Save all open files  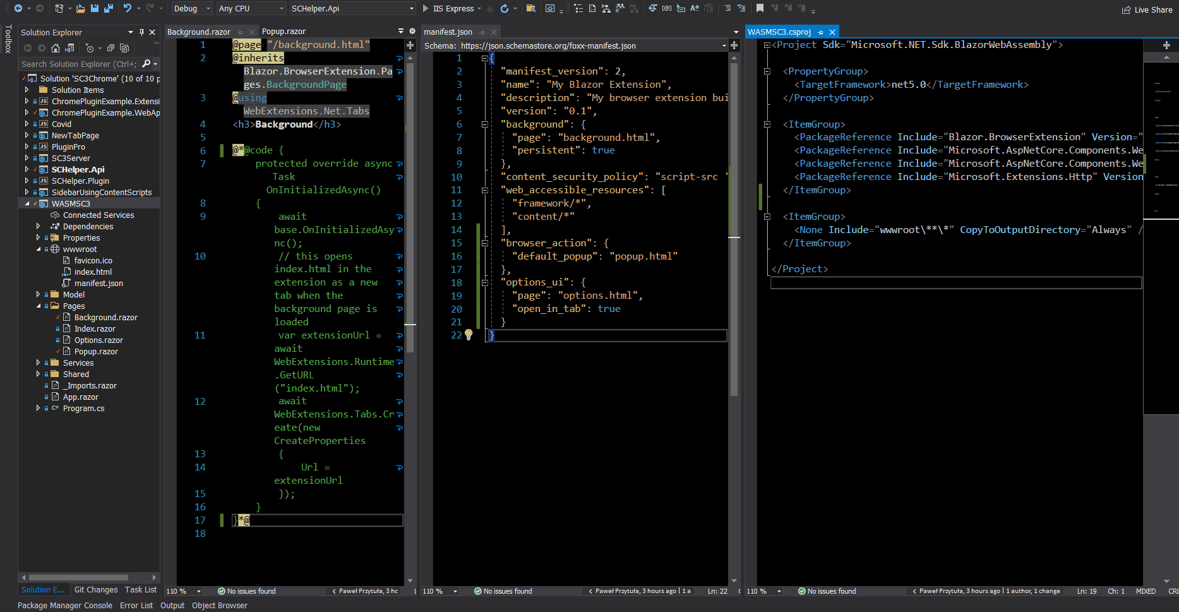pyautogui.click(x=109, y=8)
